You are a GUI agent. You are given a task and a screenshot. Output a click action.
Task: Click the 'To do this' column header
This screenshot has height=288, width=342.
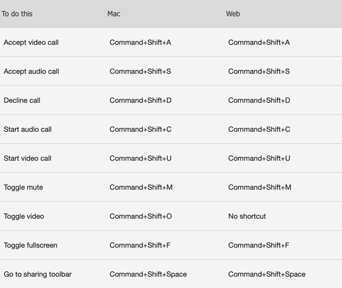tap(17, 14)
